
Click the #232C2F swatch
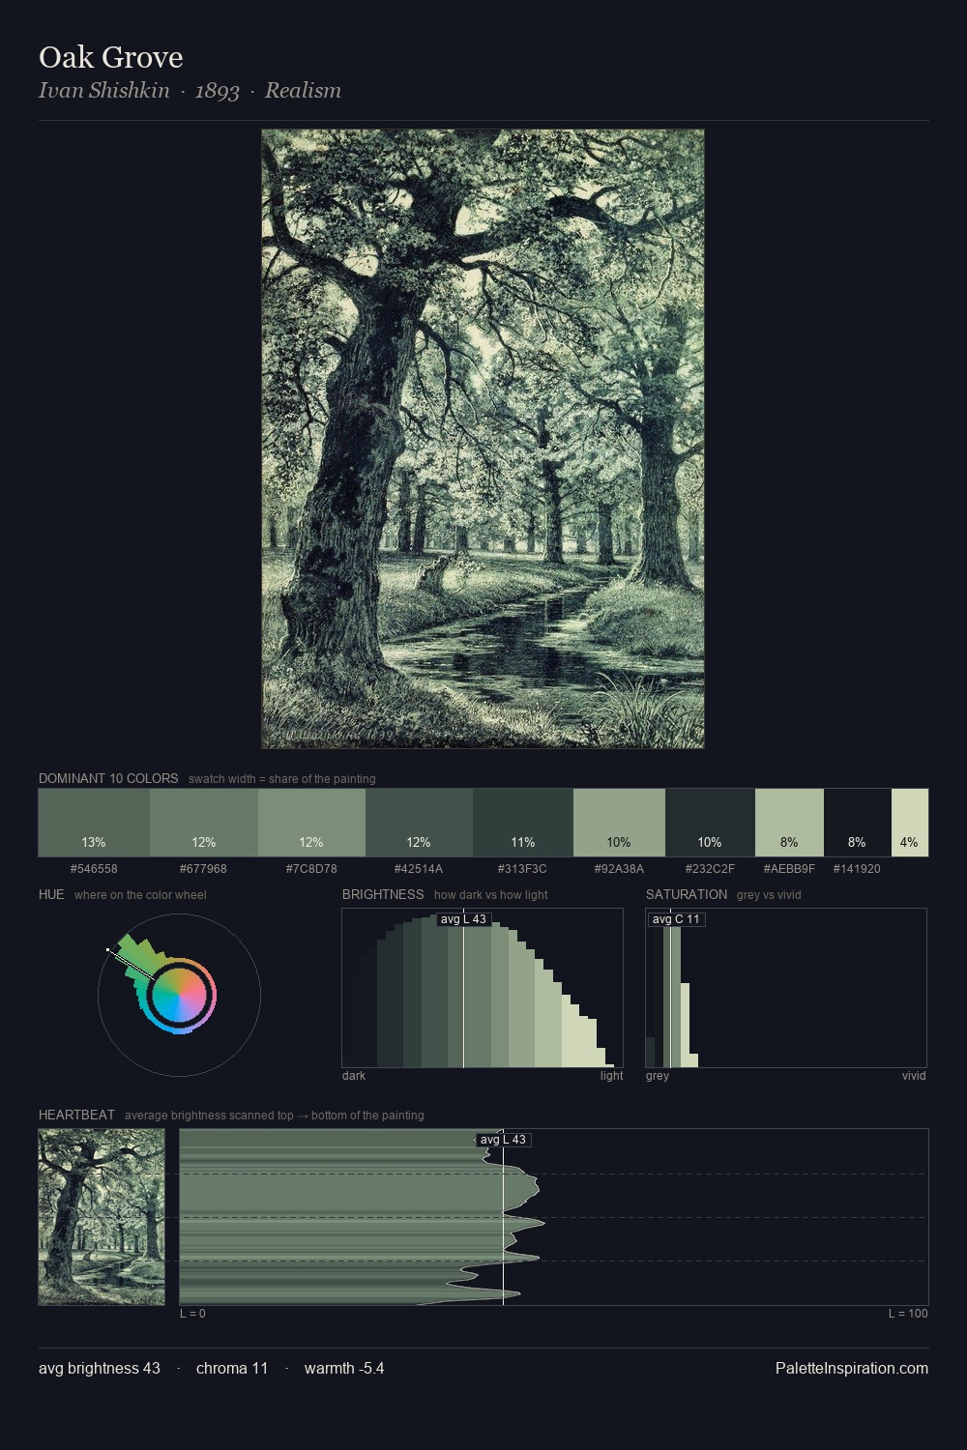710,823
